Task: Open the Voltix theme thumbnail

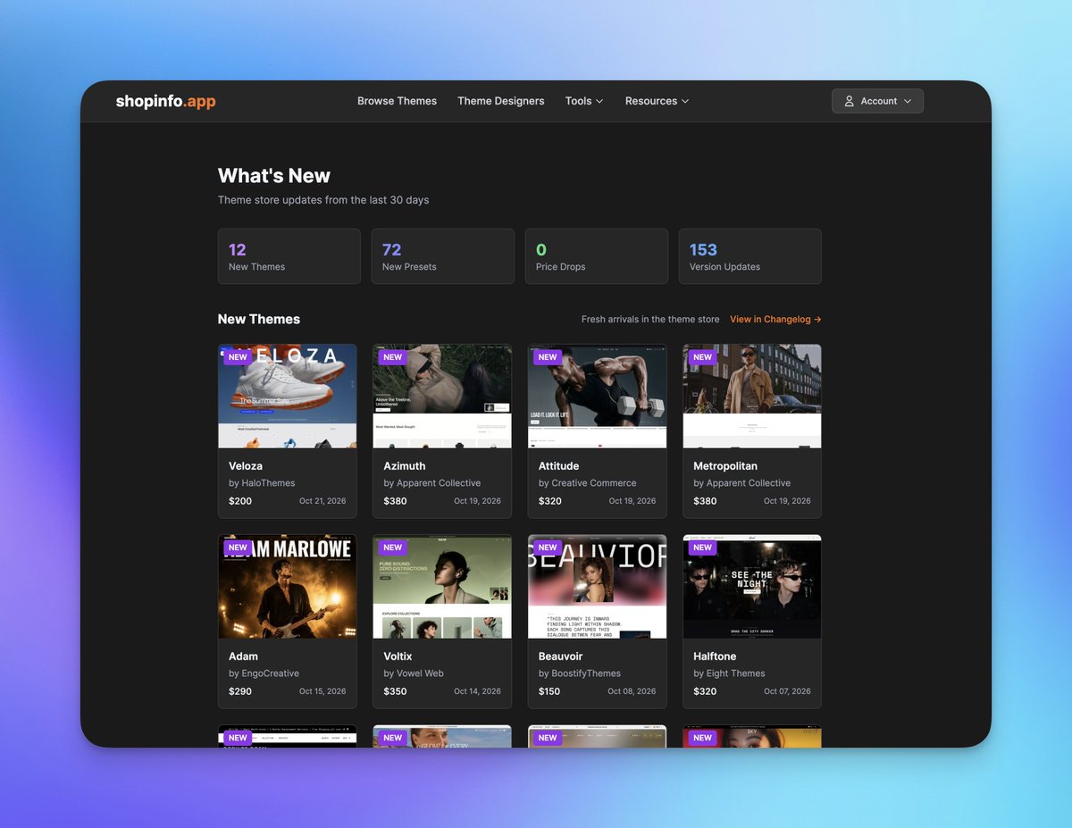Action: [x=442, y=586]
